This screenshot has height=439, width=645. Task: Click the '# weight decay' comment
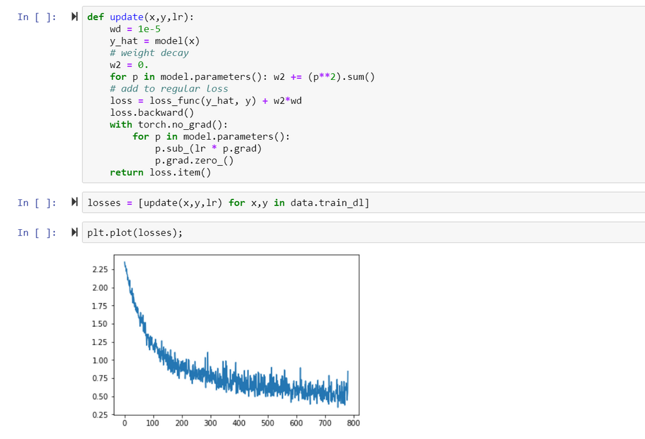(149, 53)
